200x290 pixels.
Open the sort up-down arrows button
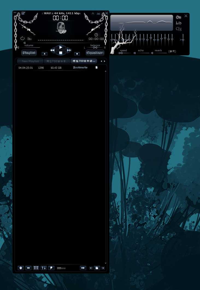coord(43,268)
